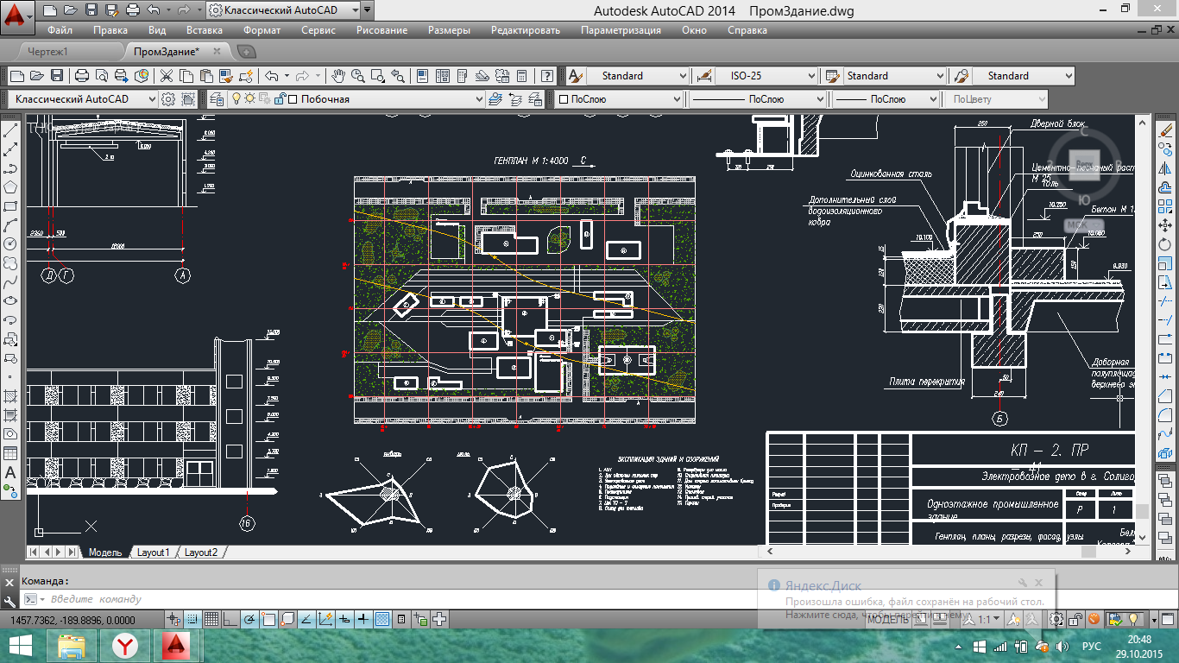Switch to the Layout1 tab
Viewport: 1179px width, 663px height.
(154, 552)
